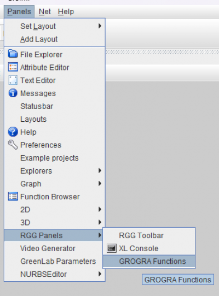
Task: Open the Help menu in menu bar
Action: tap(66, 11)
